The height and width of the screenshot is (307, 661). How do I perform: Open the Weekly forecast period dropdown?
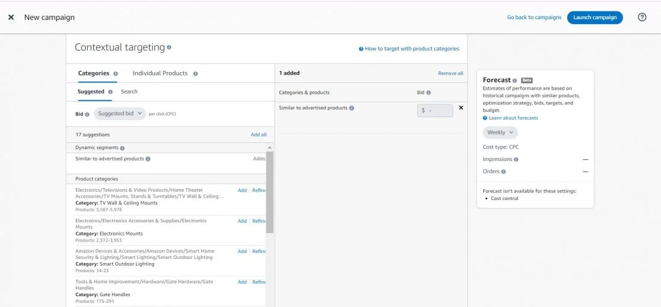pos(500,132)
